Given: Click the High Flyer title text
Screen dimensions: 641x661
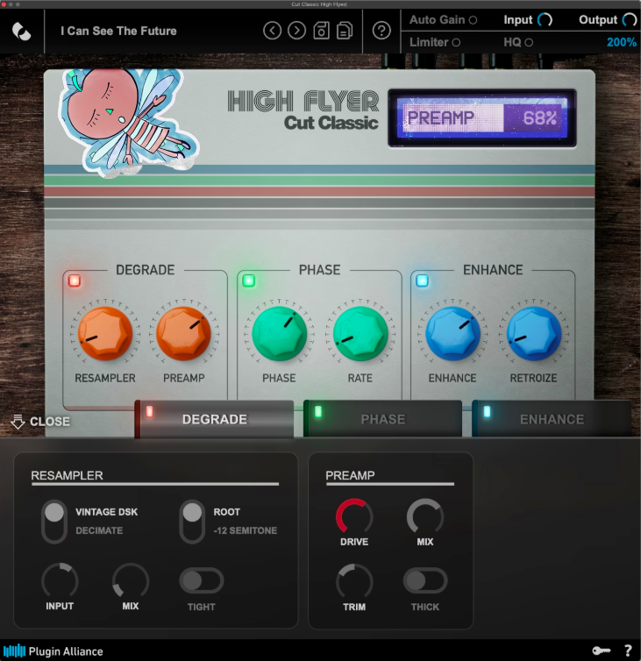Looking at the screenshot, I should pos(303,101).
